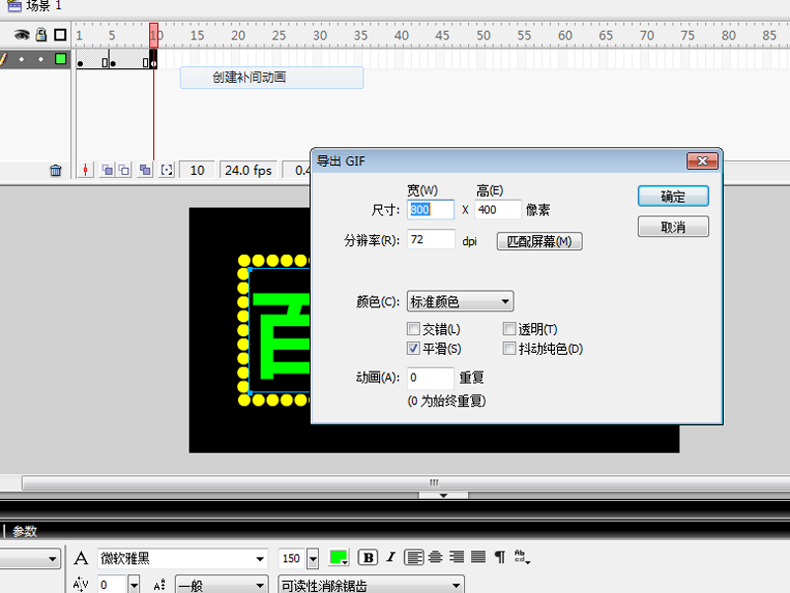Confirm export with the 确定 button
The width and height of the screenshot is (790, 593).
673,196
